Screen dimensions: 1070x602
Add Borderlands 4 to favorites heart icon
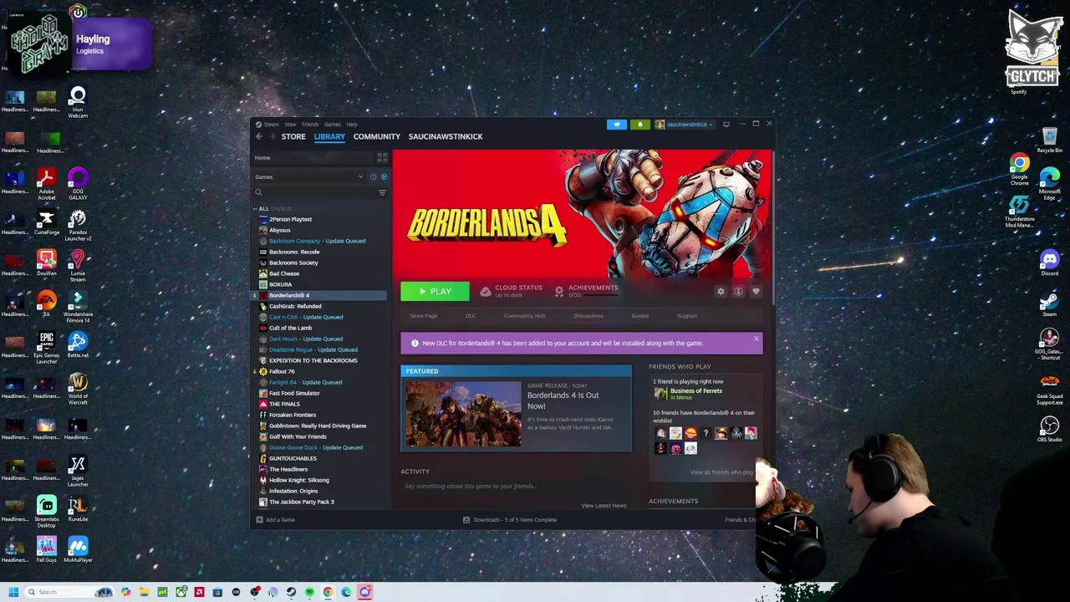[x=756, y=292]
